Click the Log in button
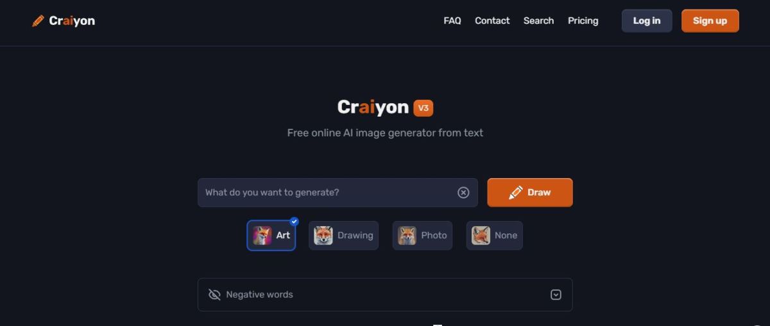This screenshot has width=770, height=326. click(647, 20)
